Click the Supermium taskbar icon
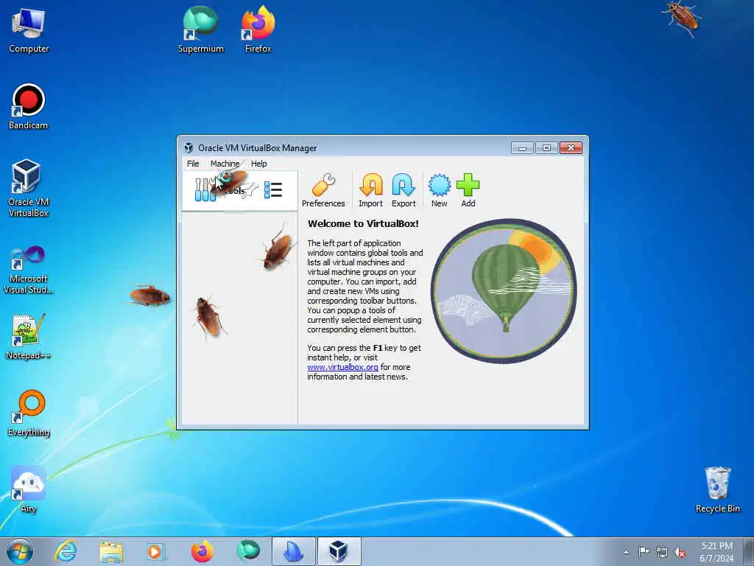The image size is (754, 566). point(248,551)
